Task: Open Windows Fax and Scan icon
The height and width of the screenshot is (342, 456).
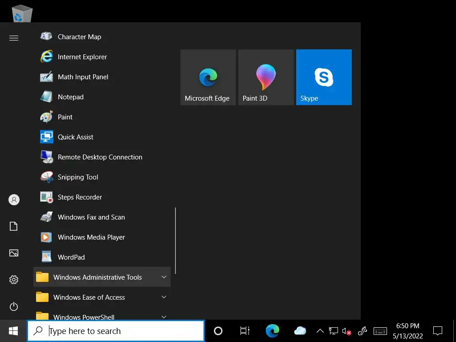Action: point(46,217)
